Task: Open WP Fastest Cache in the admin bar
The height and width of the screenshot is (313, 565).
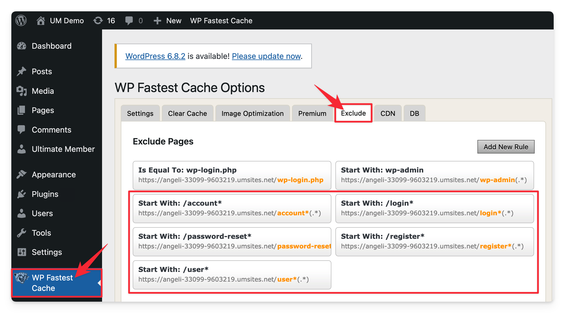Action: point(221,21)
